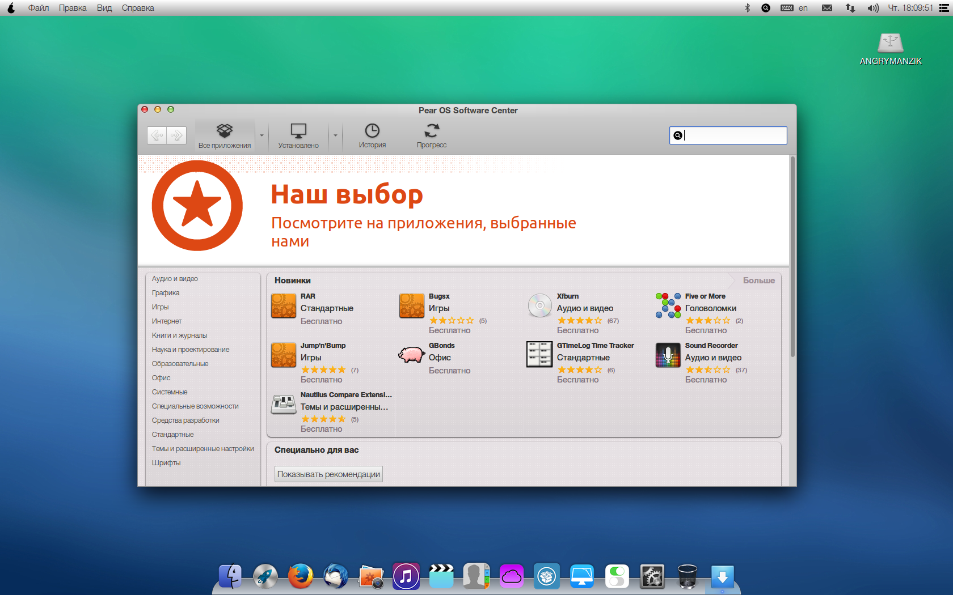The width and height of the screenshot is (953, 595).
Task: Expand the dropdown arrow beside Установлено
Action: pos(335,135)
